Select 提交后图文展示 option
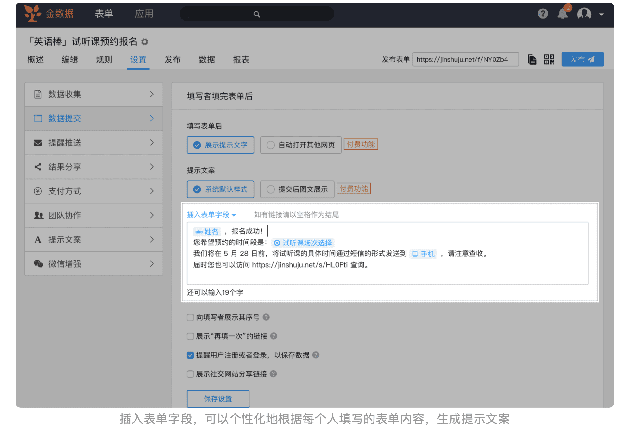This screenshot has width=642, height=437. [x=297, y=189]
